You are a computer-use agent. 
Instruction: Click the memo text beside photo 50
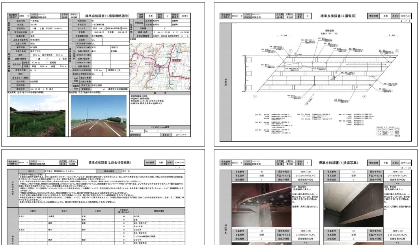(397, 198)
